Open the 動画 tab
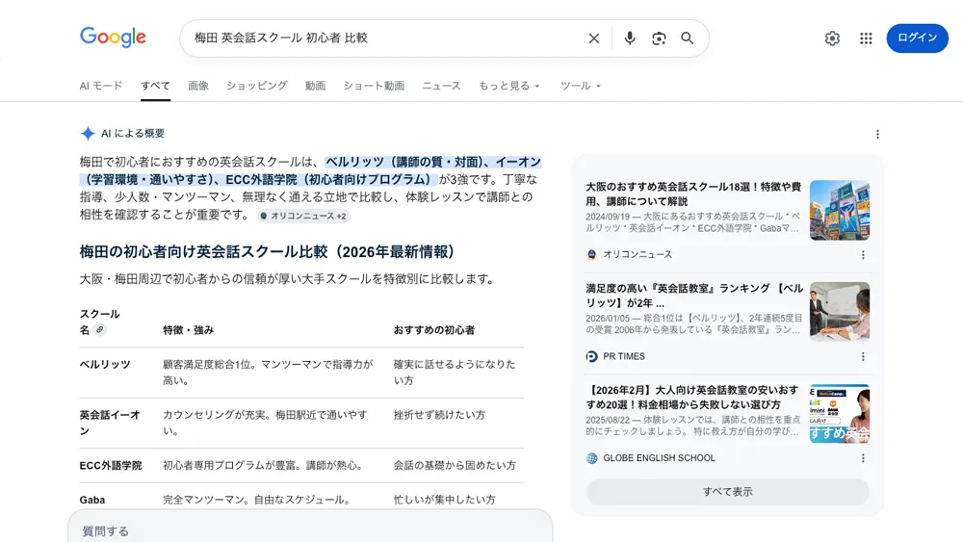Image resolution: width=963 pixels, height=542 pixels. pyautogui.click(x=315, y=86)
